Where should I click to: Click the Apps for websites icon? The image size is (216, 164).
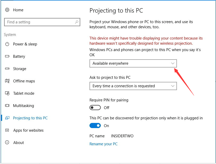click(7, 130)
